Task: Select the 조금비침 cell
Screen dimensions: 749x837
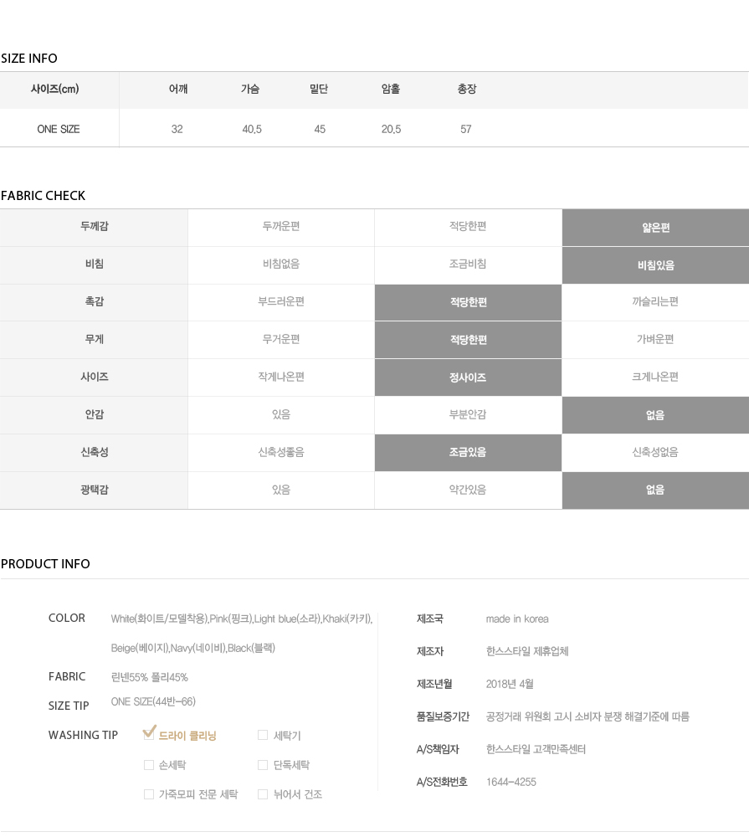Action: click(468, 264)
